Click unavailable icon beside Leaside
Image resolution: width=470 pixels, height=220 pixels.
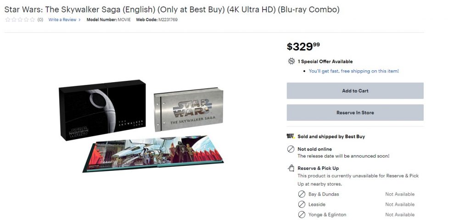click(302, 204)
